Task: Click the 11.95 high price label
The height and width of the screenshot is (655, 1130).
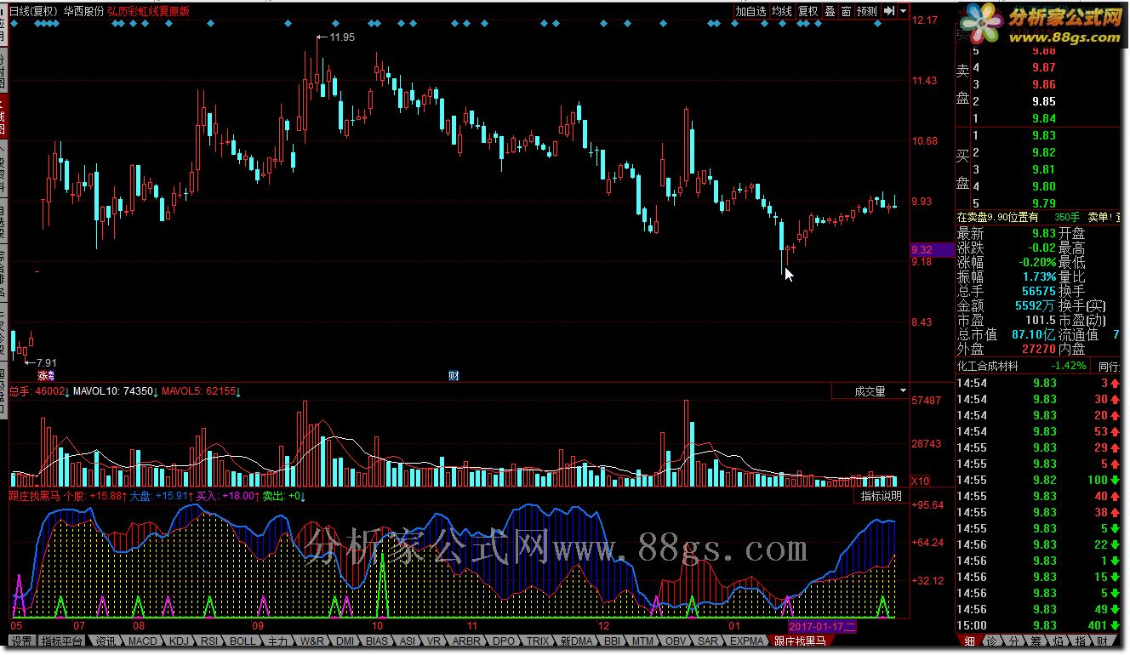Action: 342,37
